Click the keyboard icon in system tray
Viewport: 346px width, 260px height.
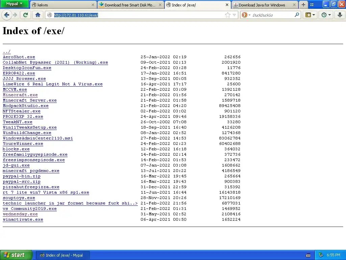[x=308, y=255]
